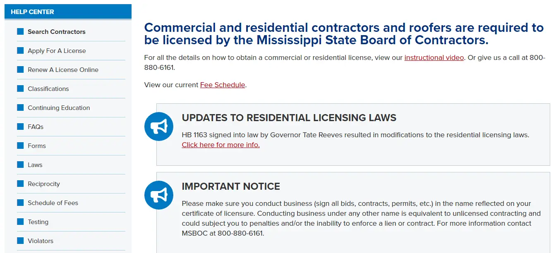
Task: Open the instructional video link
Action: 434,58
